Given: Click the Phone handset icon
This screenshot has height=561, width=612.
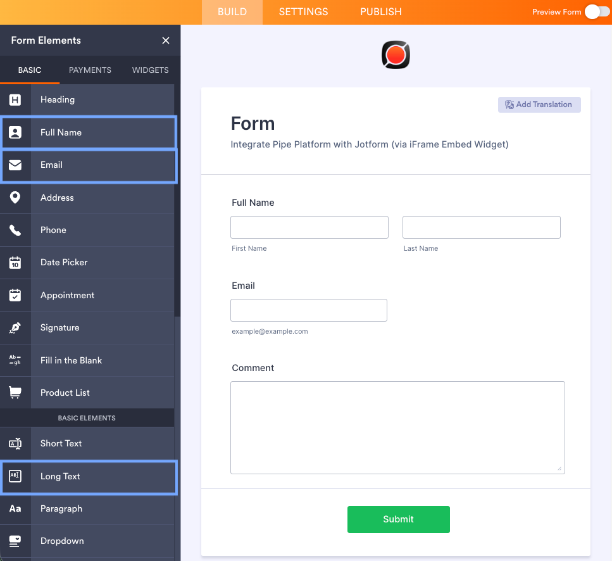Looking at the screenshot, I should coord(15,230).
